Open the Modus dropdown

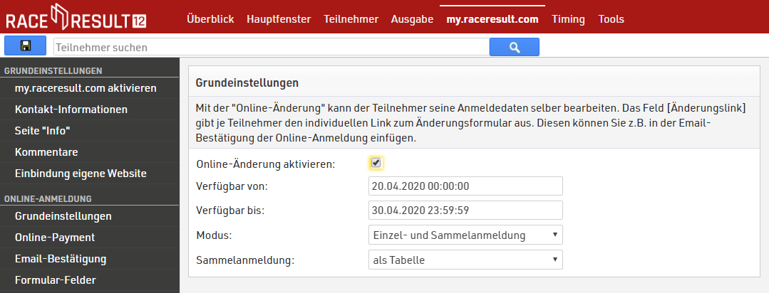(x=465, y=235)
